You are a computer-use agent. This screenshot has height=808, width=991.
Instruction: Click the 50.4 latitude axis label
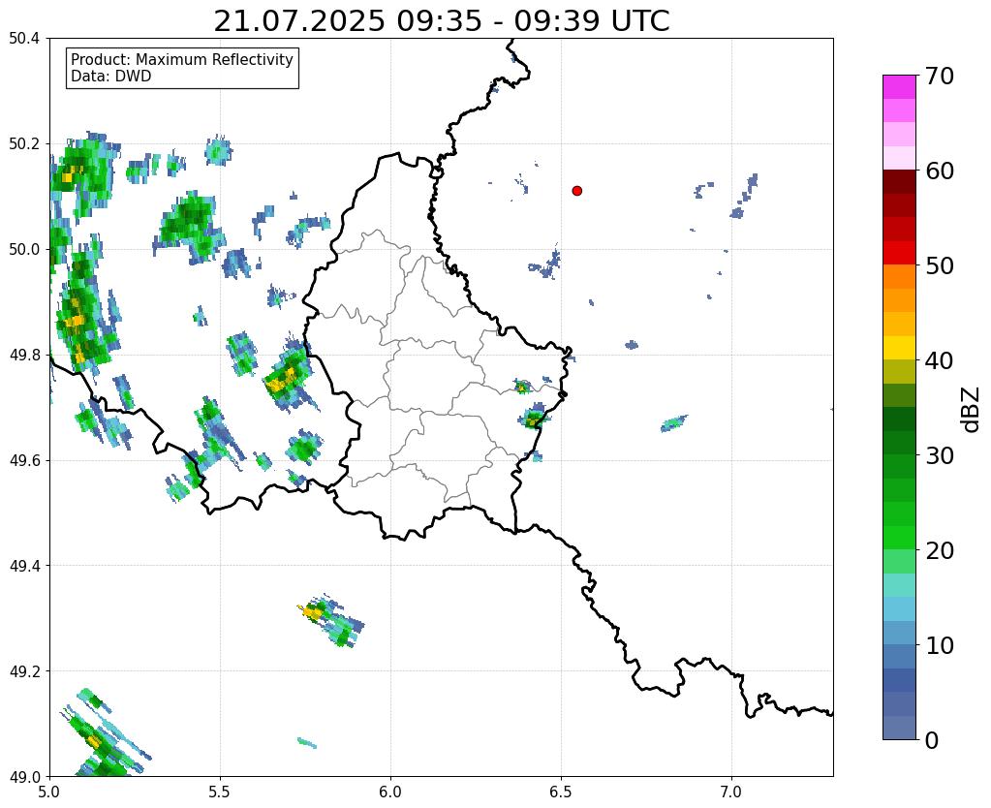coord(24,38)
